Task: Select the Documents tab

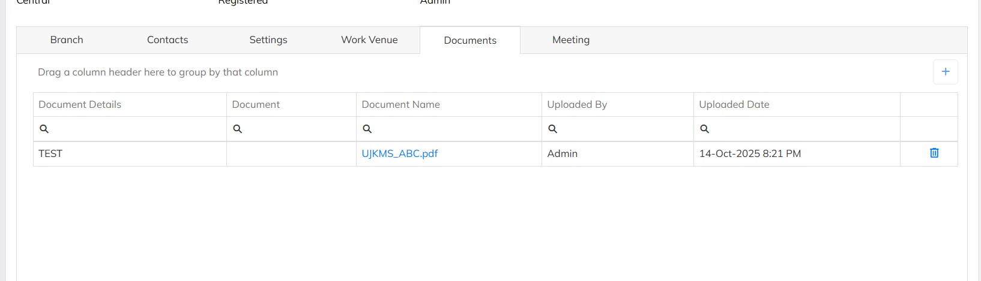Action: coord(470,40)
